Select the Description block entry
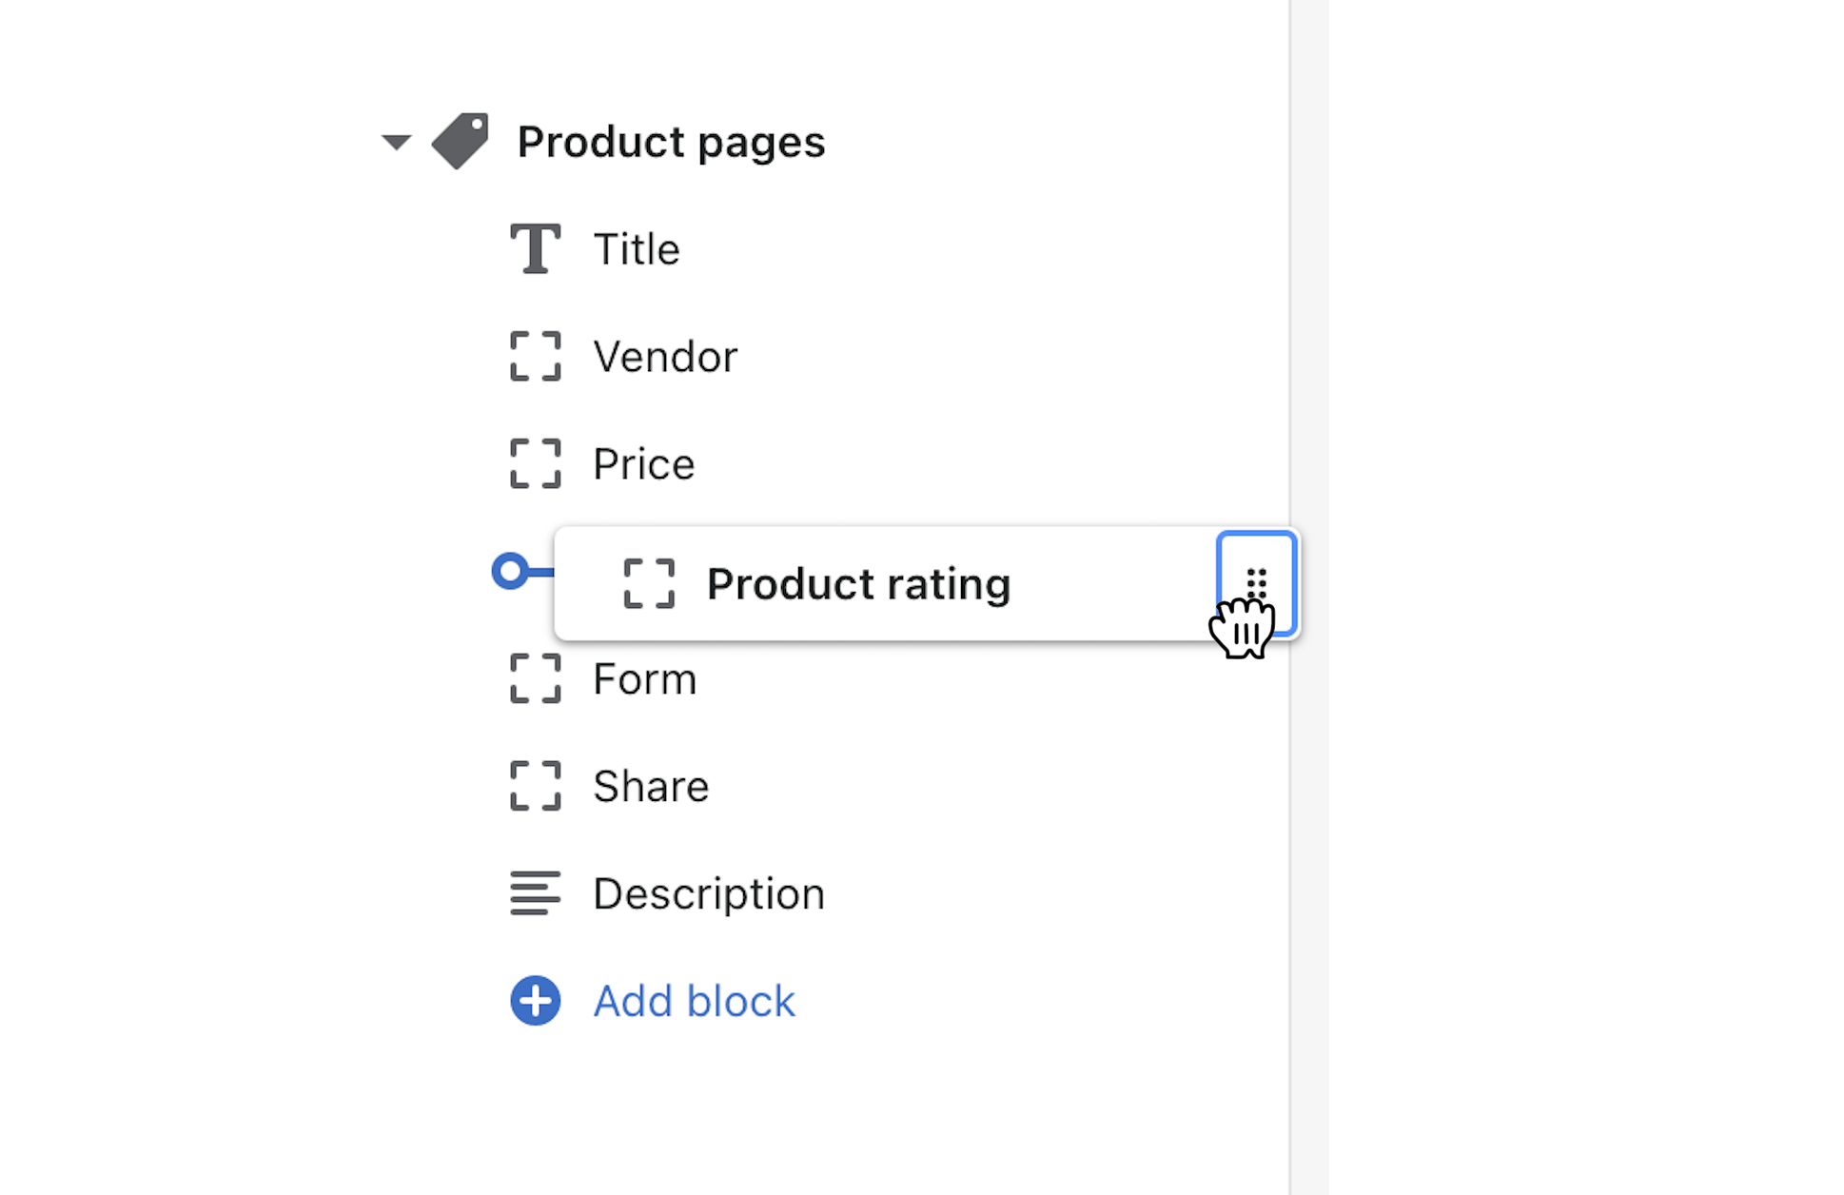 [x=708, y=893]
